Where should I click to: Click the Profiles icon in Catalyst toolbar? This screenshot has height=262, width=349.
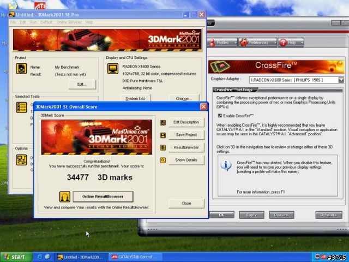[212, 43]
